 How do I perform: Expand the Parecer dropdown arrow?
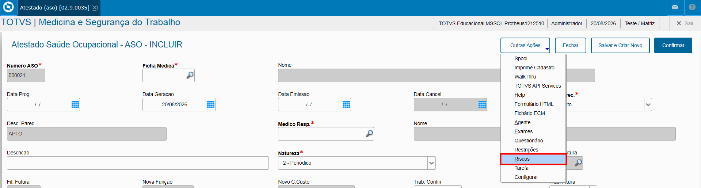coord(648,105)
